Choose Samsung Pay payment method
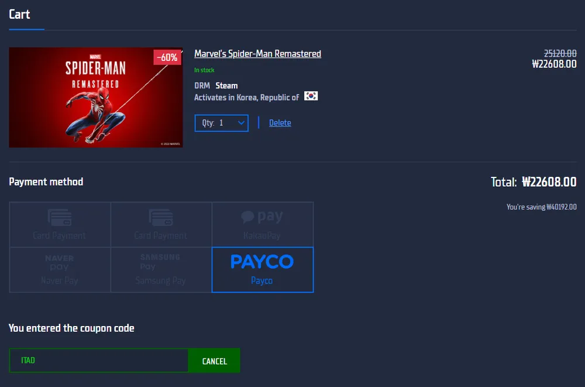Image resolution: width=585 pixels, height=387 pixels. point(161,270)
